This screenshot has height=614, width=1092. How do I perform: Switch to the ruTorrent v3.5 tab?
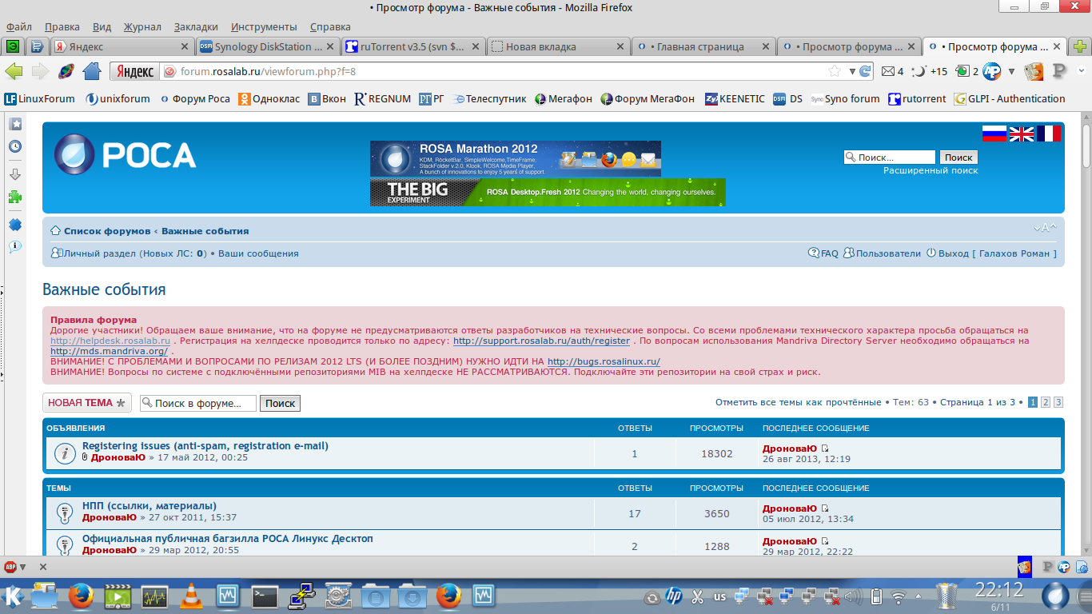click(x=412, y=46)
